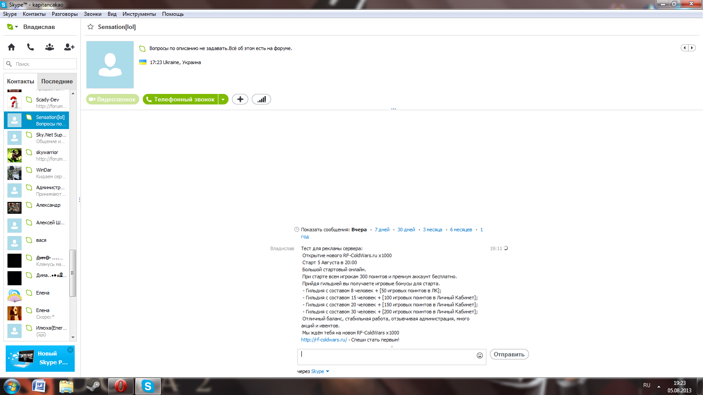Start a Телефонный звонок call
The height and width of the screenshot is (395, 703).
[x=181, y=100]
